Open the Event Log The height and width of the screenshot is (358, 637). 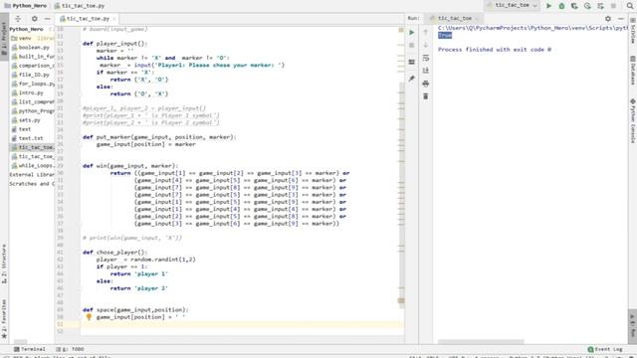pos(605,349)
